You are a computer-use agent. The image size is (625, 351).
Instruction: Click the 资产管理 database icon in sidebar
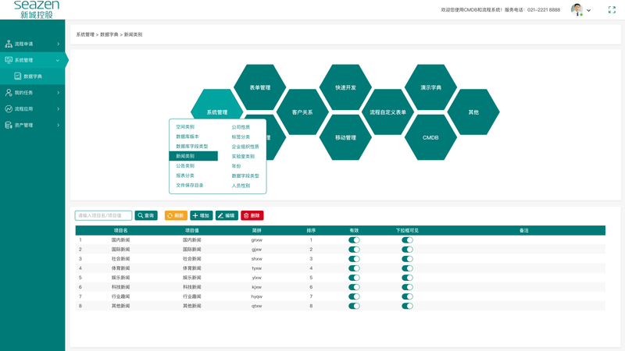(x=9, y=125)
